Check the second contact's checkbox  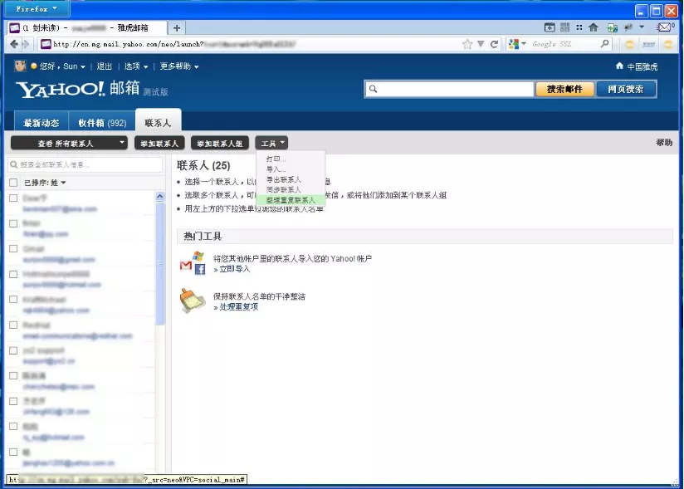pyautogui.click(x=13, y=223)
